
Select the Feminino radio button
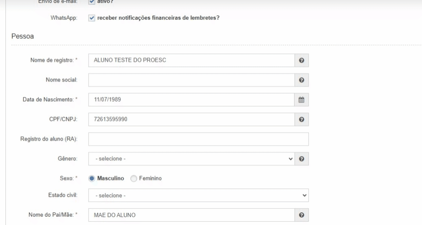coord(134,179)
